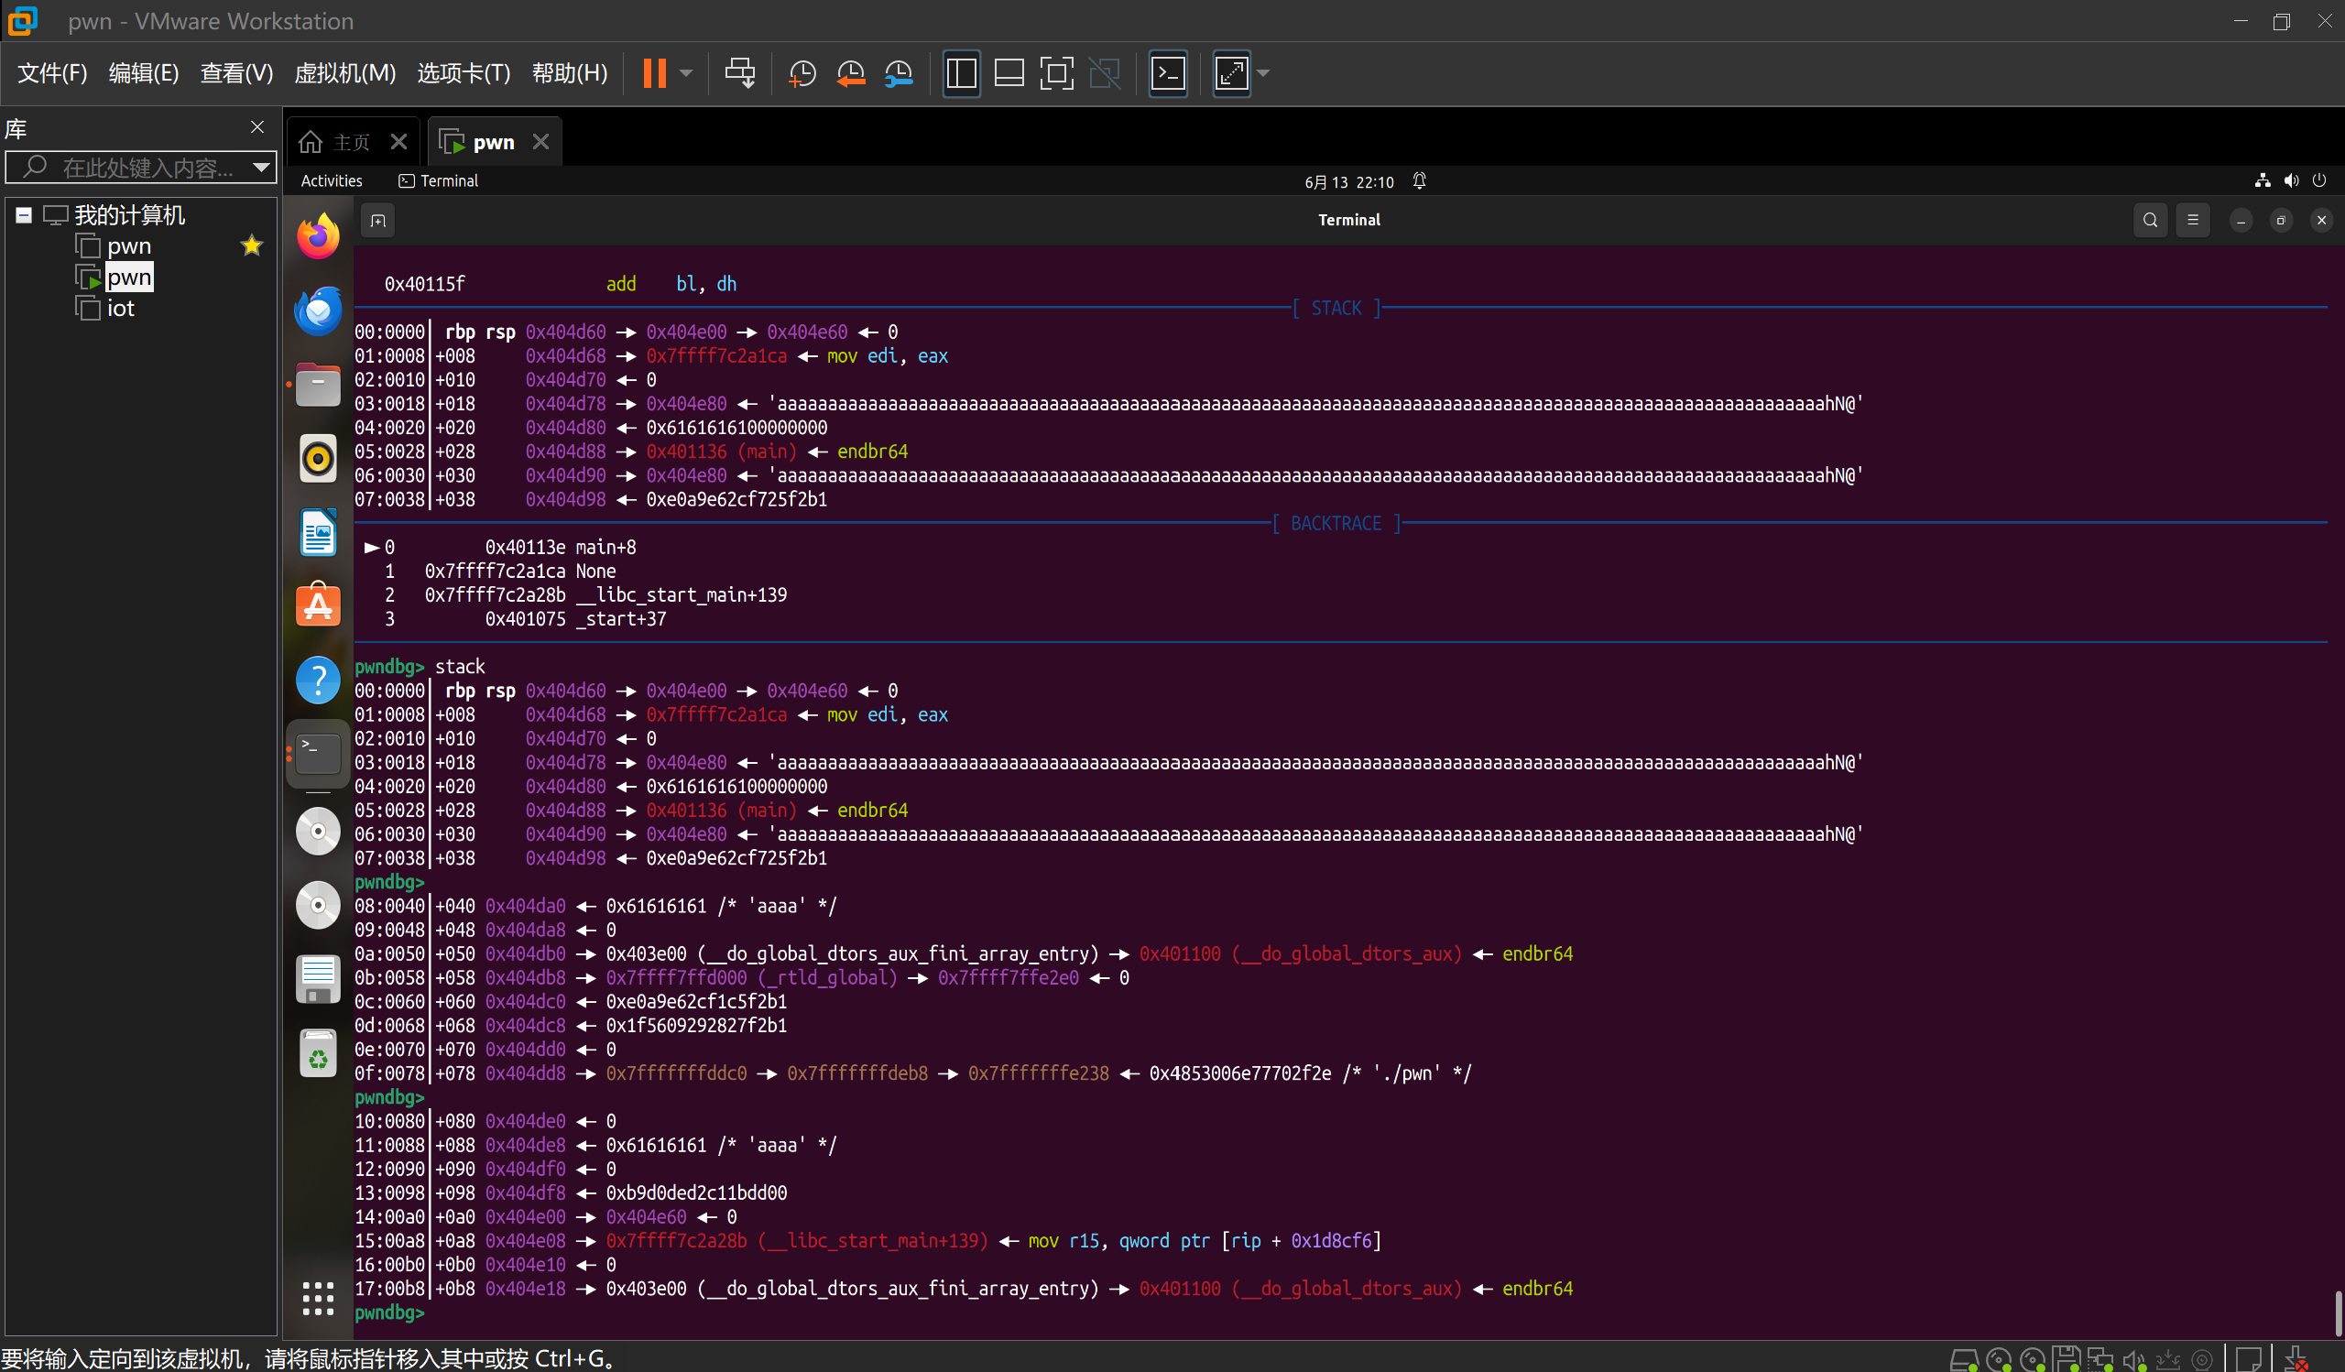Select the 我的计算机 tree item
Image resolution: width=2345 pixels, height=1372 pixels.
[129, 215]
